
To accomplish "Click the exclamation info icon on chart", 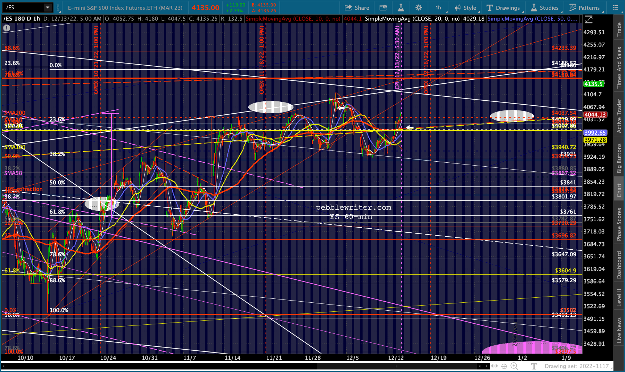I will click(7, 28).
